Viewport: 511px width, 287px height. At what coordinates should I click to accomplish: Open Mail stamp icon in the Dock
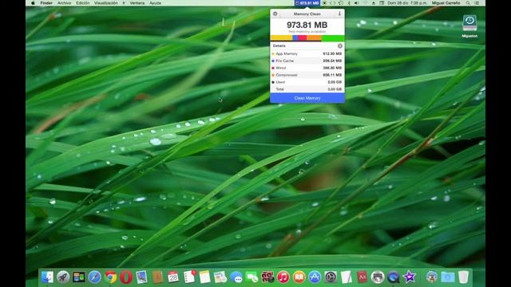click(x=142, y=277)
